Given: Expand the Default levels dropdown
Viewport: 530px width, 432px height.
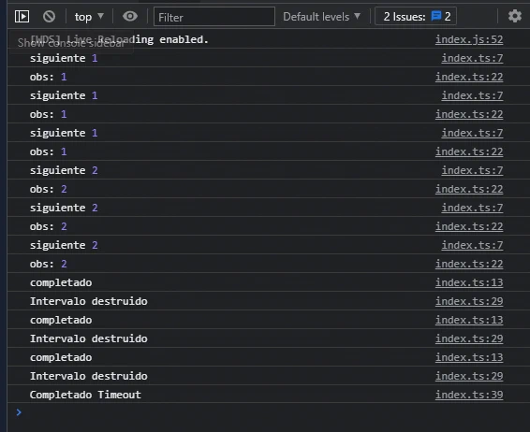Looking at the screenshot, I should point(322,17).
